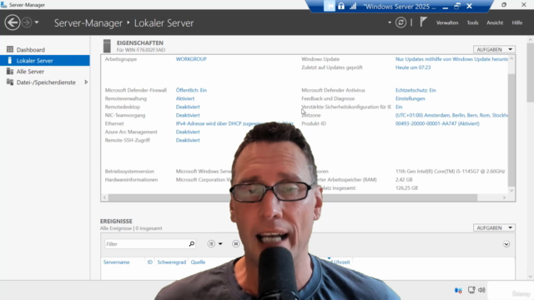This screenshot has height=300, width=534.
Task: Click the properties panel scroll-left arrow
Action: click(x=104, y=197)
